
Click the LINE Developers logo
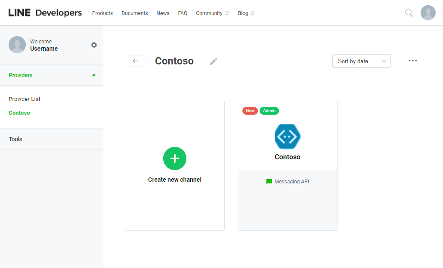coord(45,12)
